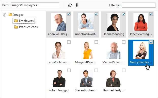158x98 pixels.
Task: Uncheck HannaMoos.jpg checkbox
Action: [x=124, y=14]
